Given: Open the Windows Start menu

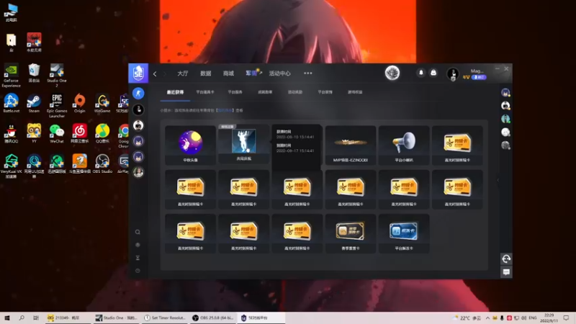Looking at the screenshot, I should click(x=7, y=318).
